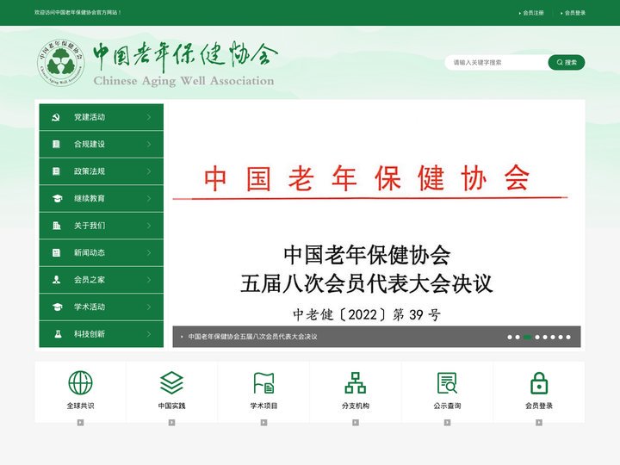Go to the seventh carousel slide dot

pyautogui.click(x=561, y=338)
